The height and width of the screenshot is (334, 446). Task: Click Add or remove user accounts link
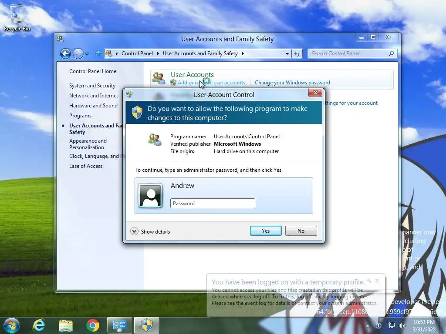[211, 83]
